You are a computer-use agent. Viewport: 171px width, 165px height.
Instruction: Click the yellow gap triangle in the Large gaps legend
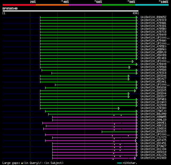tap(22, 163)
